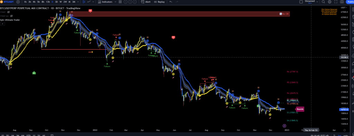This screenshot has height=136, width=354.
Task: Toggle the auto scale button
Action: 346,135
